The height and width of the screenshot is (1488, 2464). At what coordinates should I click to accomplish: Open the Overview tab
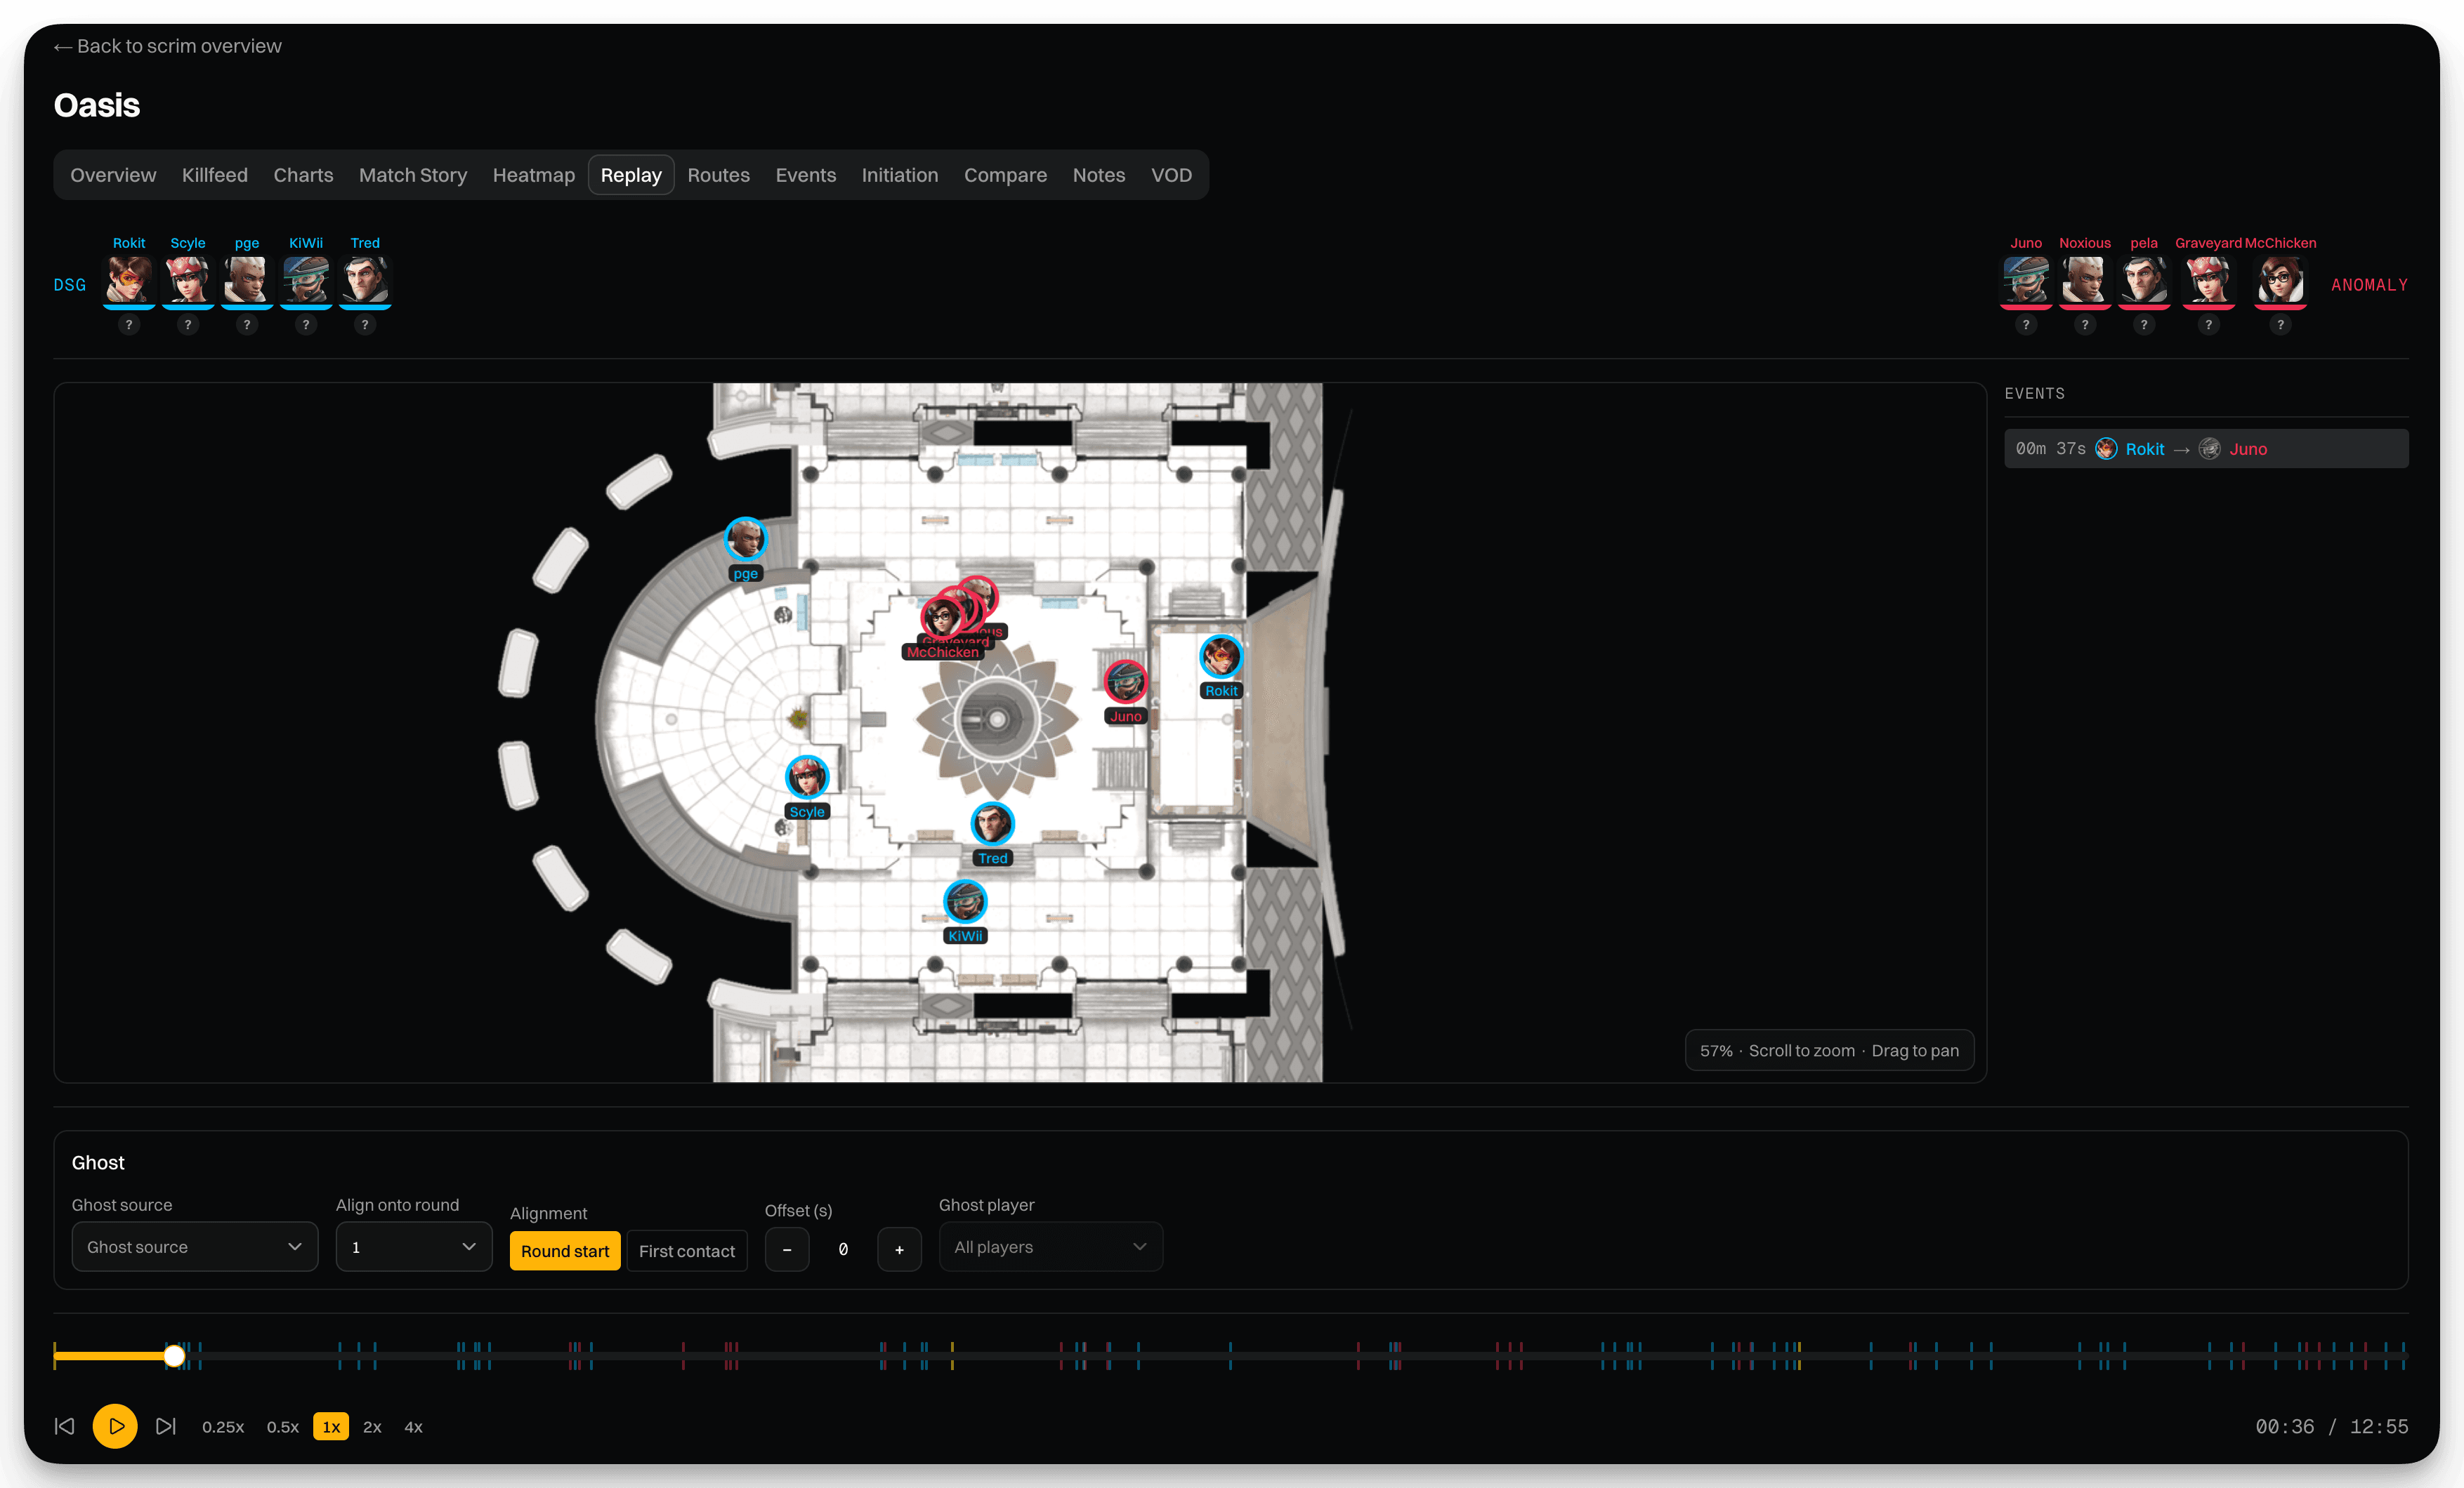[113, 175]
